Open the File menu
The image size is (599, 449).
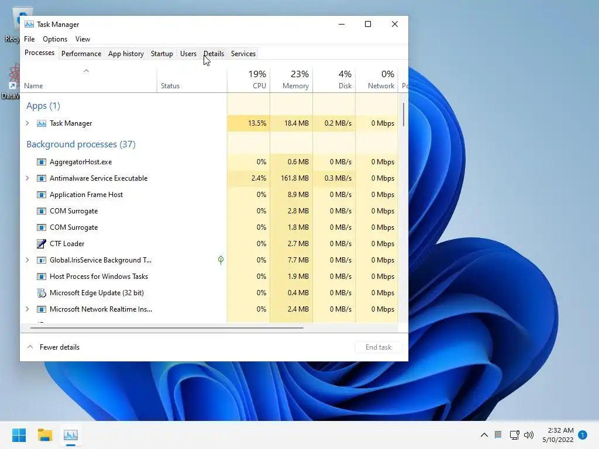(29, 39)
